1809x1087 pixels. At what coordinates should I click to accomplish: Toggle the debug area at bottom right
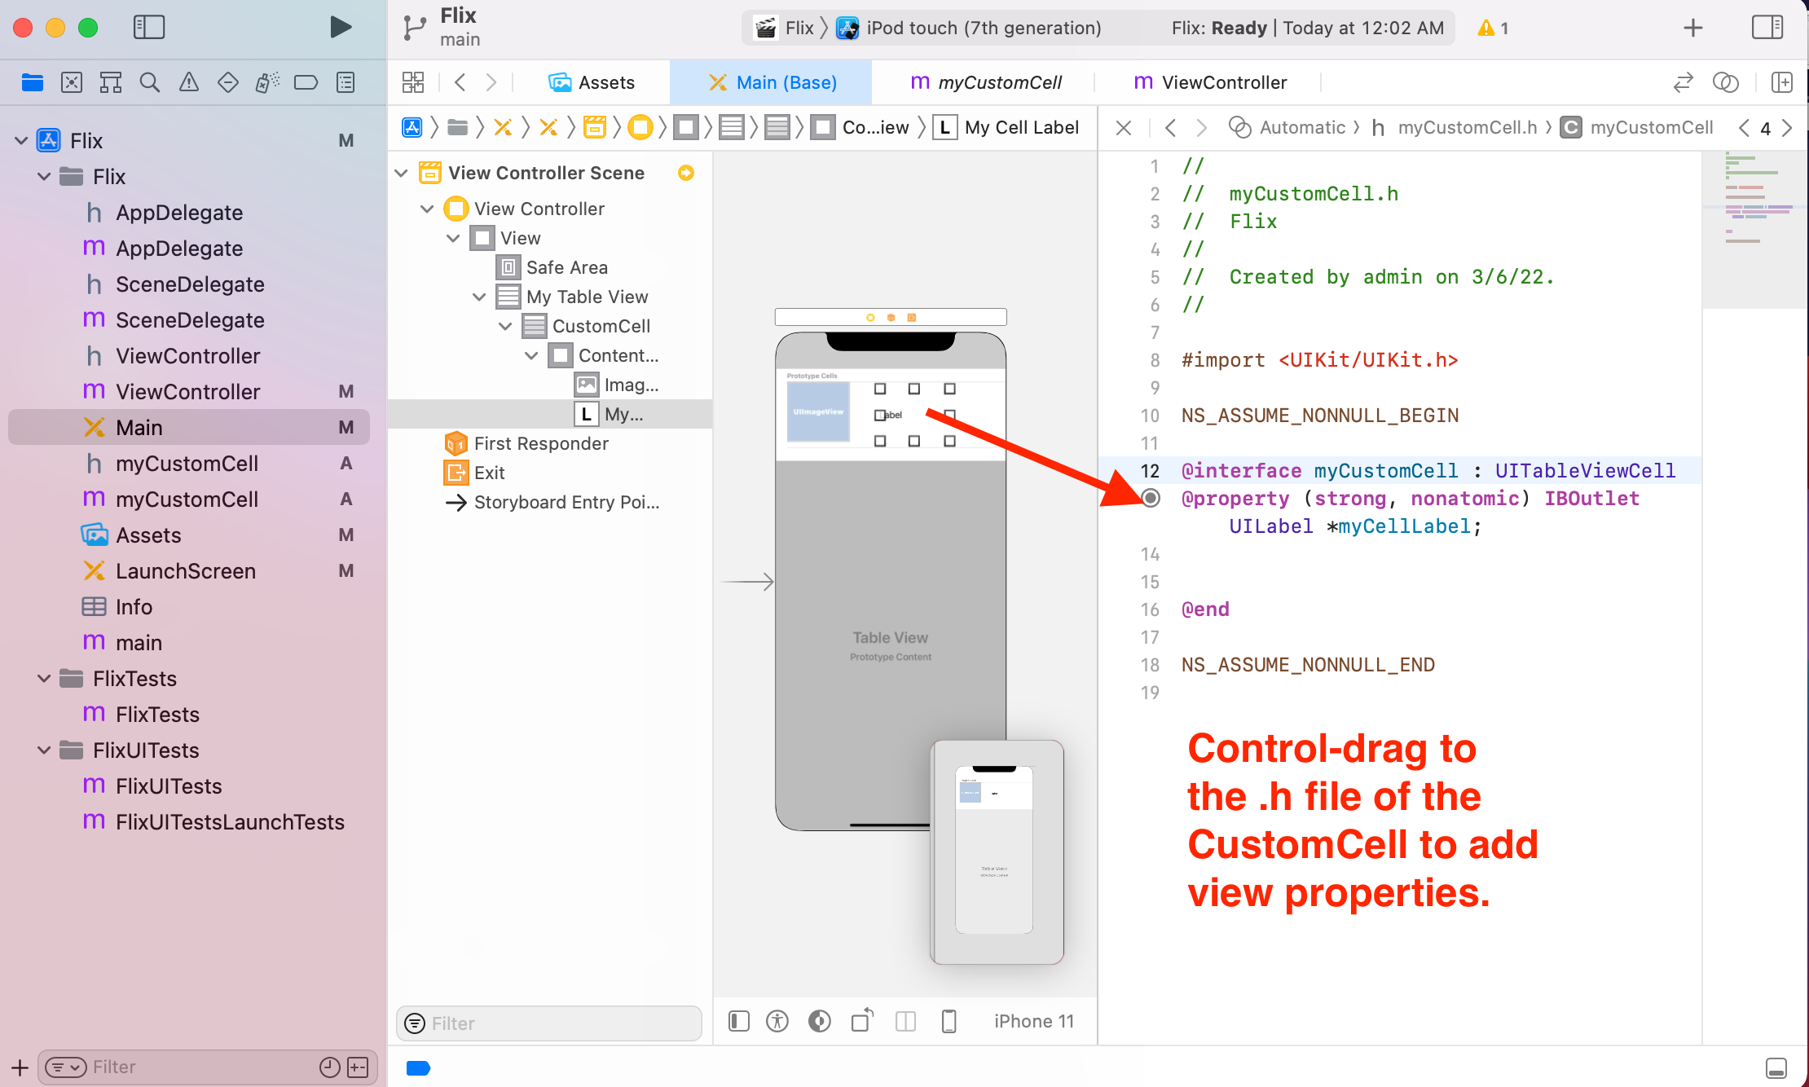click(1776, 1067)
